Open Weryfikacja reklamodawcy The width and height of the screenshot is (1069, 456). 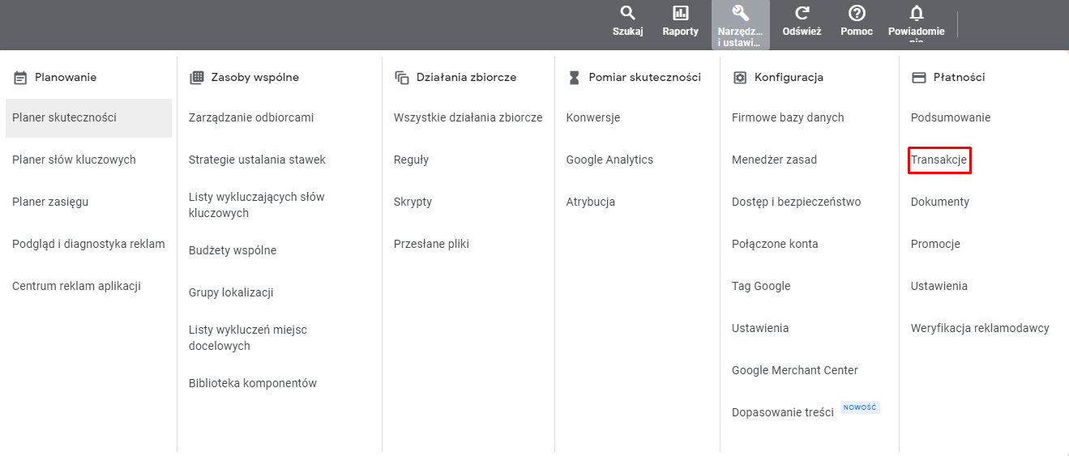click(980, 328)
